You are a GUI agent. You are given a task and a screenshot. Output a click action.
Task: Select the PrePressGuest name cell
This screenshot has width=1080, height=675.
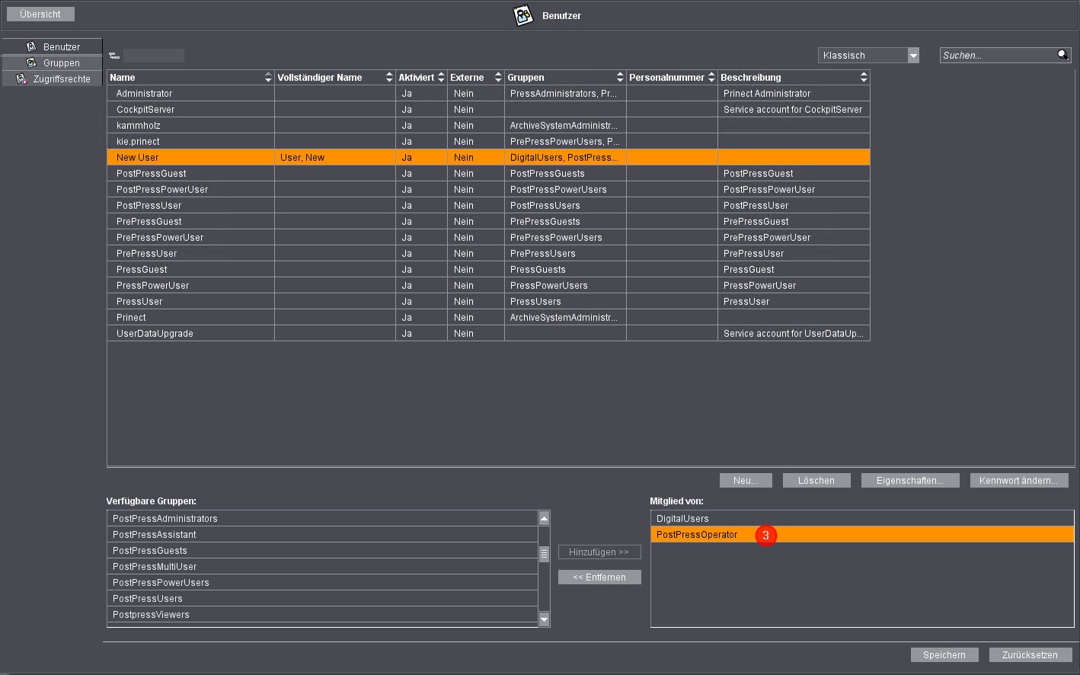pos(190,221)
